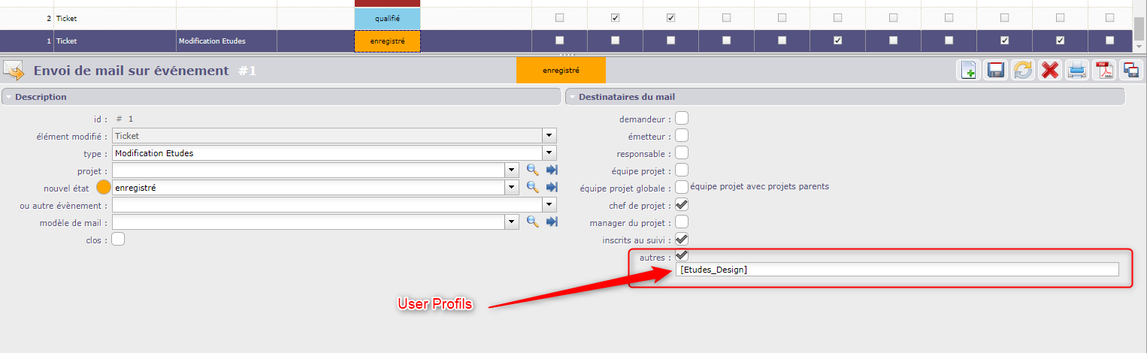Check the émetteur checkbox
This screenshot has width=1147, height=353.
click(x=682, y=135)
